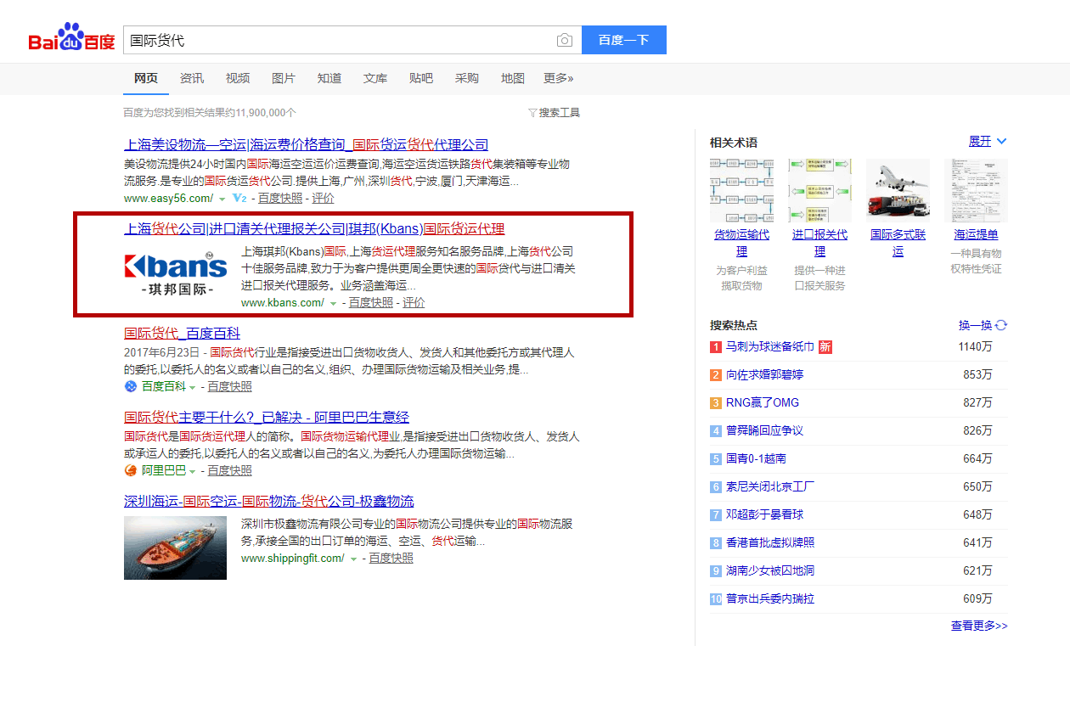Switch to the 资讯 tab
This screenshot has width=1070, height=702.
pos(192,78)
